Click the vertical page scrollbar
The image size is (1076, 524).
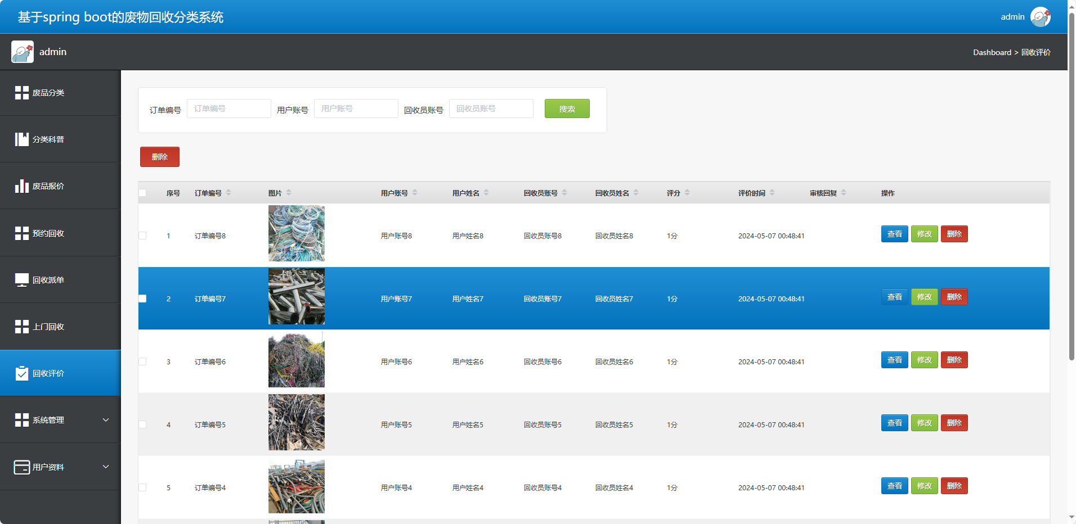(x=1071, y=186)
